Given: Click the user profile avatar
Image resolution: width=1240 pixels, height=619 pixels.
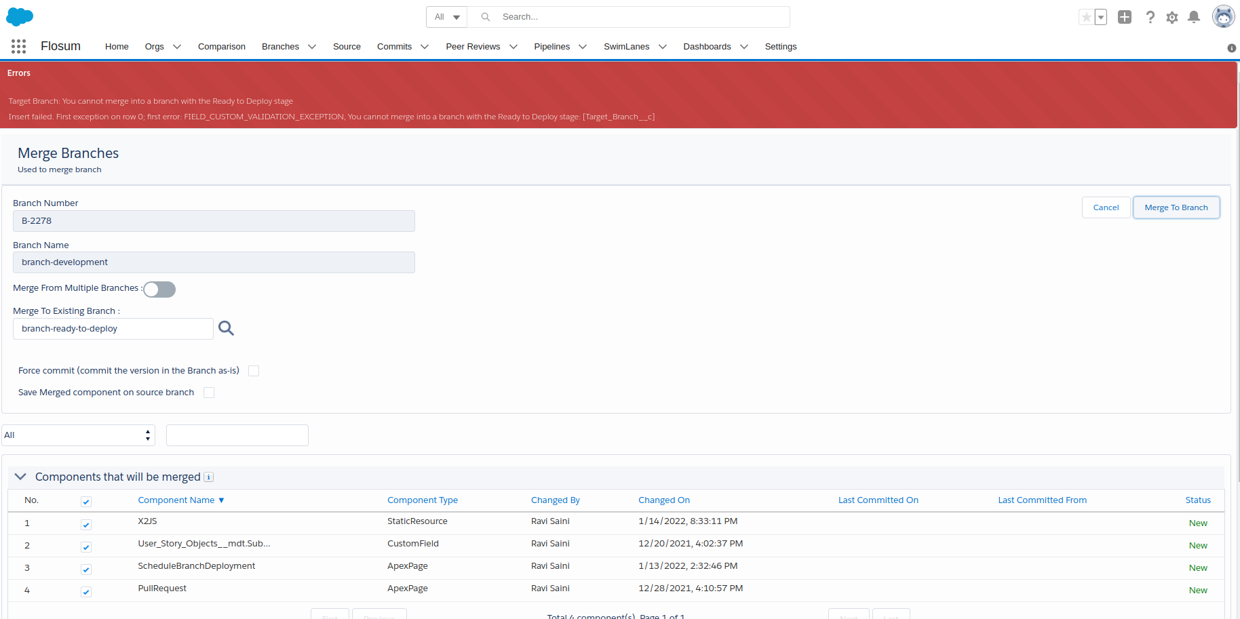Looking at the screenshot, I should click(x=1223, y=17).
